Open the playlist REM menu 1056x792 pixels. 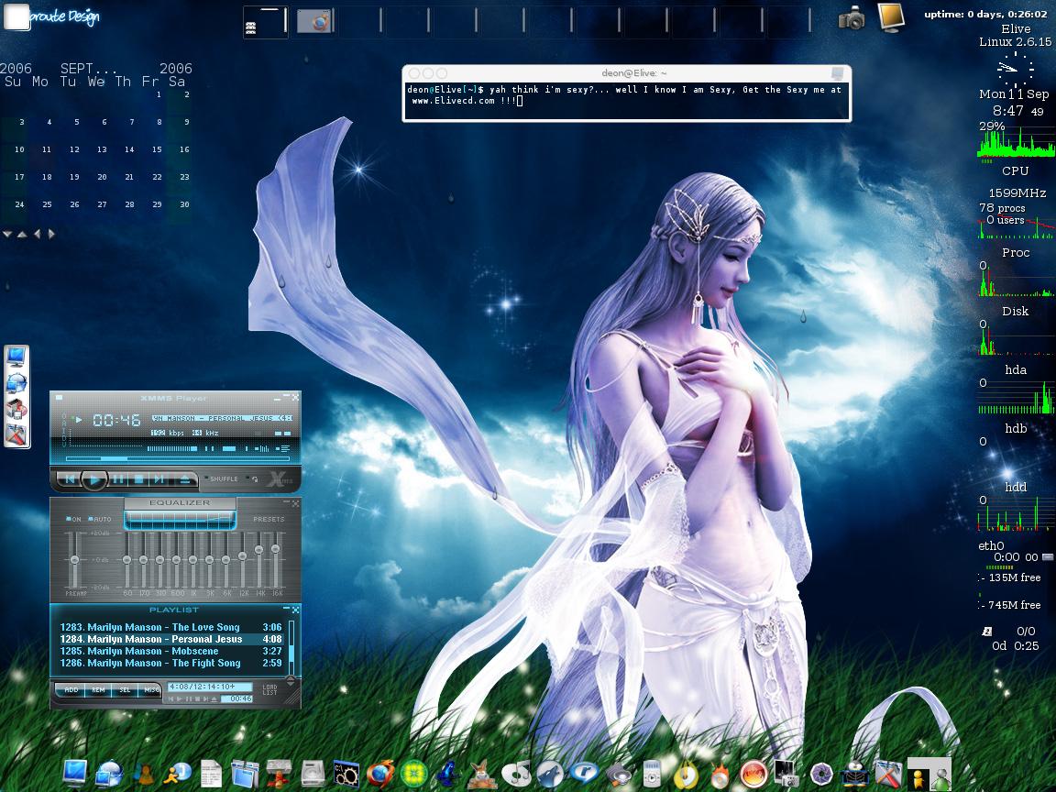(x=98, y=689)
